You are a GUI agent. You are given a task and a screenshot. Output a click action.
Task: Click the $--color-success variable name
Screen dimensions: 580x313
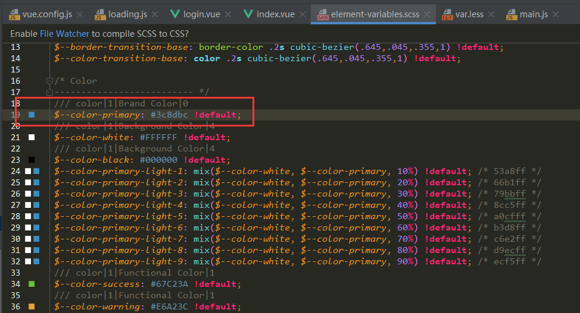pos(97,284)
